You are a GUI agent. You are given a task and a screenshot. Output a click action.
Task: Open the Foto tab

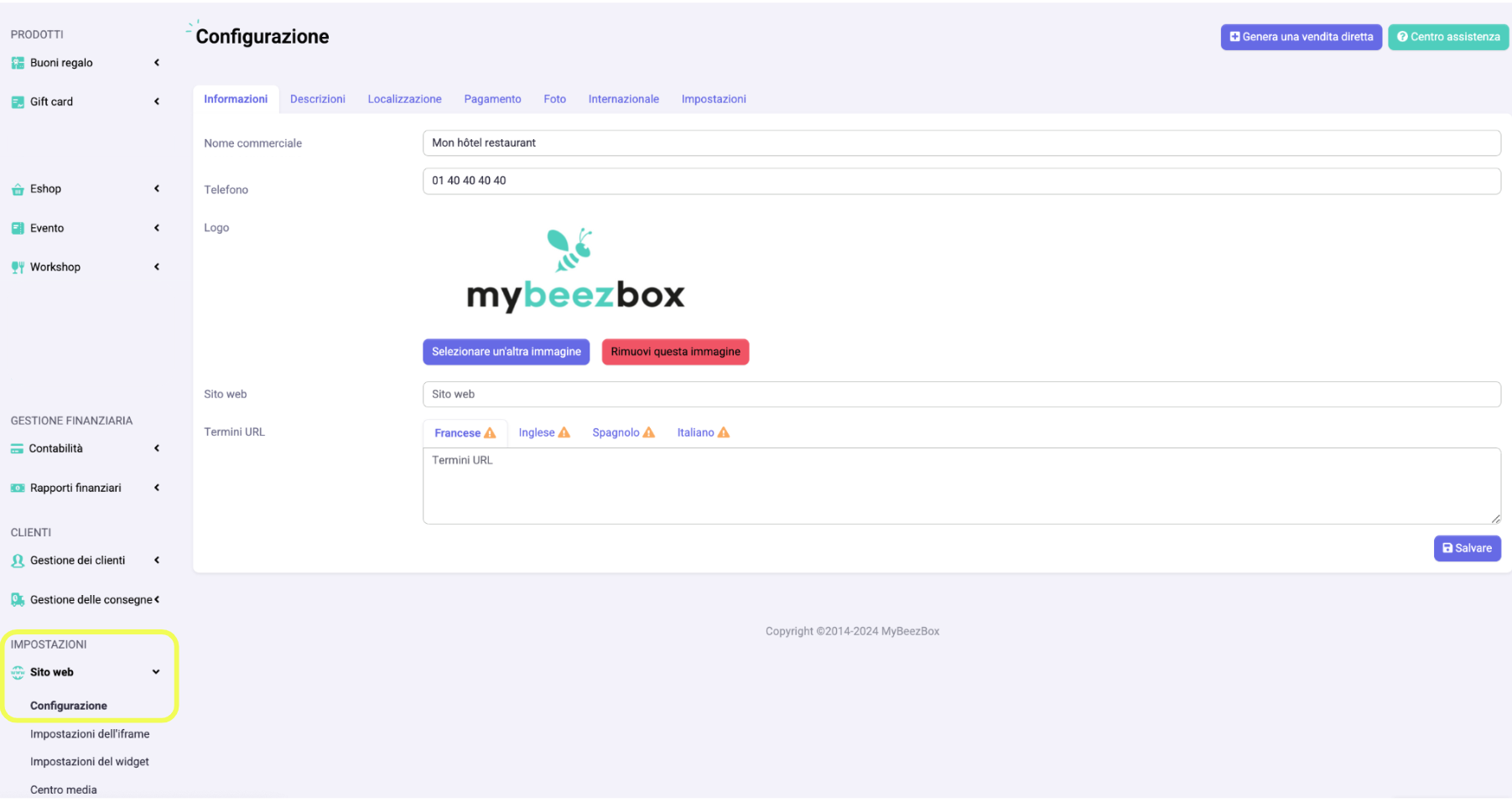[x=554, y=99]
